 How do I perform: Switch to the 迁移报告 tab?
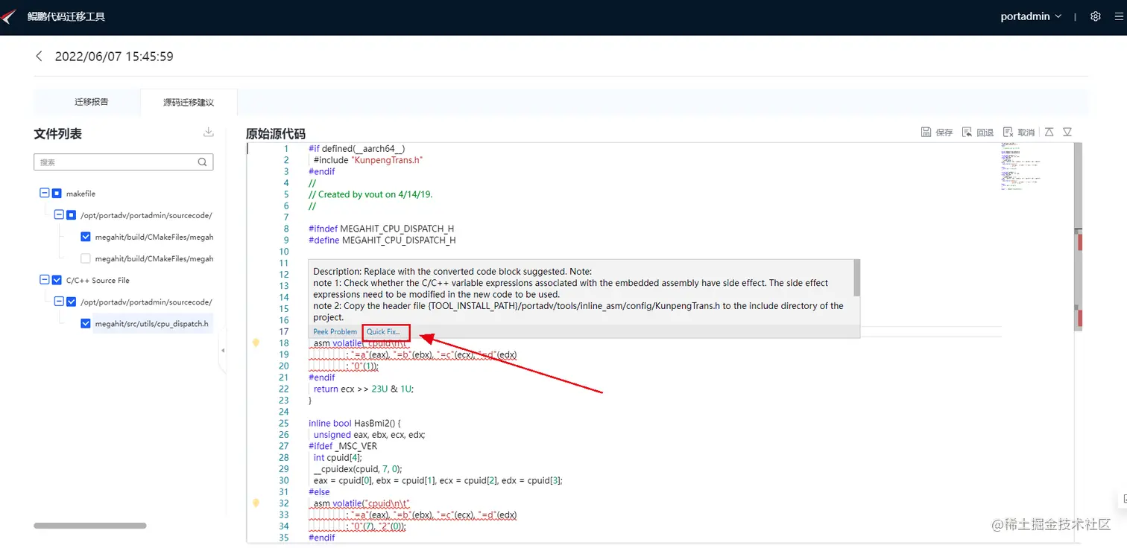pos(92,102)
